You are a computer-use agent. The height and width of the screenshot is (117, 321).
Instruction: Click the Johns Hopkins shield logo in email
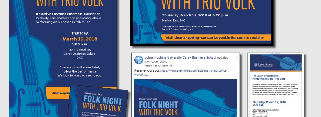pos(255,65)
